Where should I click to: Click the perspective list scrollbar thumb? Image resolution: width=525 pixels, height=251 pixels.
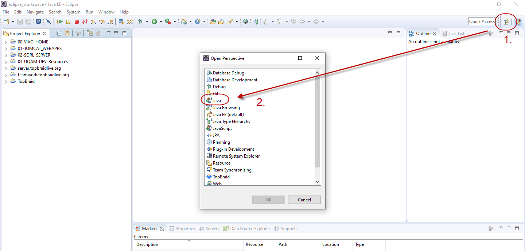pos(317,122)
